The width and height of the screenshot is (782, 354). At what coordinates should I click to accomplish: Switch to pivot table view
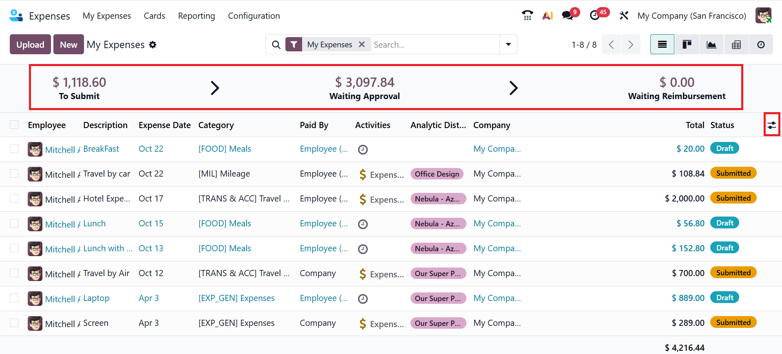(x=736, y=44)
